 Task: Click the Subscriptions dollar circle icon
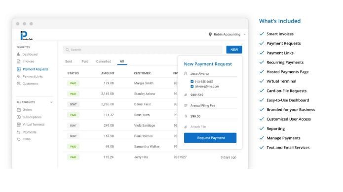[19, 117]
